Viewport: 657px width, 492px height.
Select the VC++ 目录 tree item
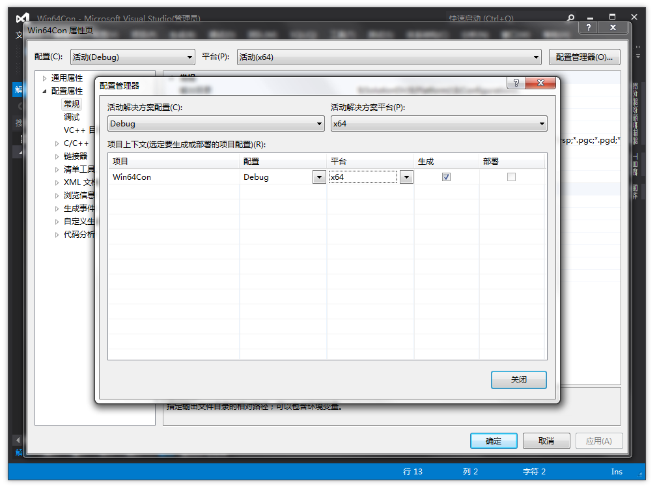coord(79,130)
